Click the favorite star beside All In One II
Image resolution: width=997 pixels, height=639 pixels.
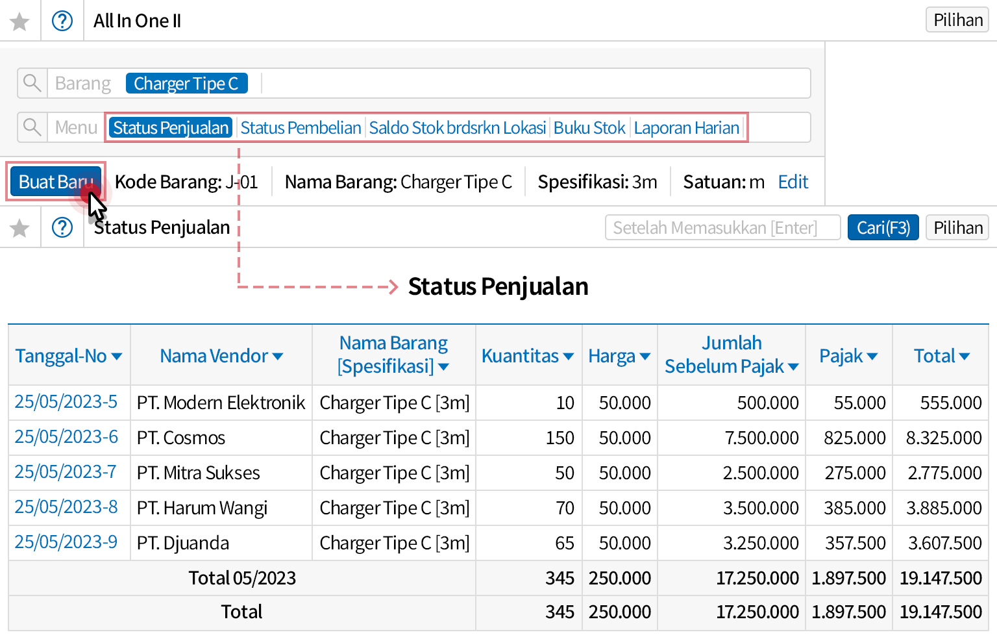tap(19, 21)
